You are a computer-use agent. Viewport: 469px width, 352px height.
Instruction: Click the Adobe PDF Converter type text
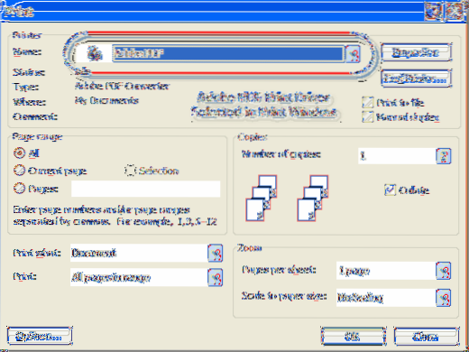[x=122, y=87]
